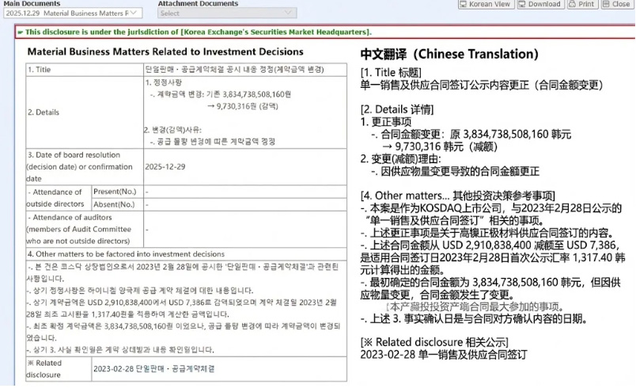Image resolution: width=636 pixels, height=388 pixels.
Task: Click the Material Business Matters table heading
Action: (x=165, y=51)
